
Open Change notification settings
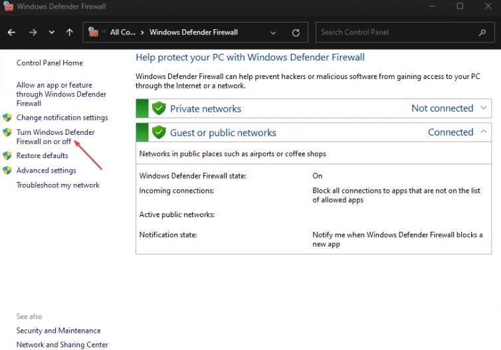(62, 118)
